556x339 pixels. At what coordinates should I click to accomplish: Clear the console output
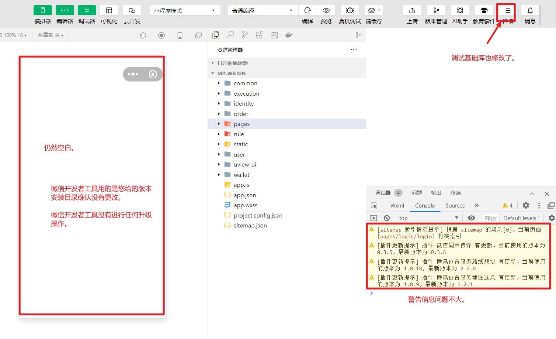pos(387,218)
